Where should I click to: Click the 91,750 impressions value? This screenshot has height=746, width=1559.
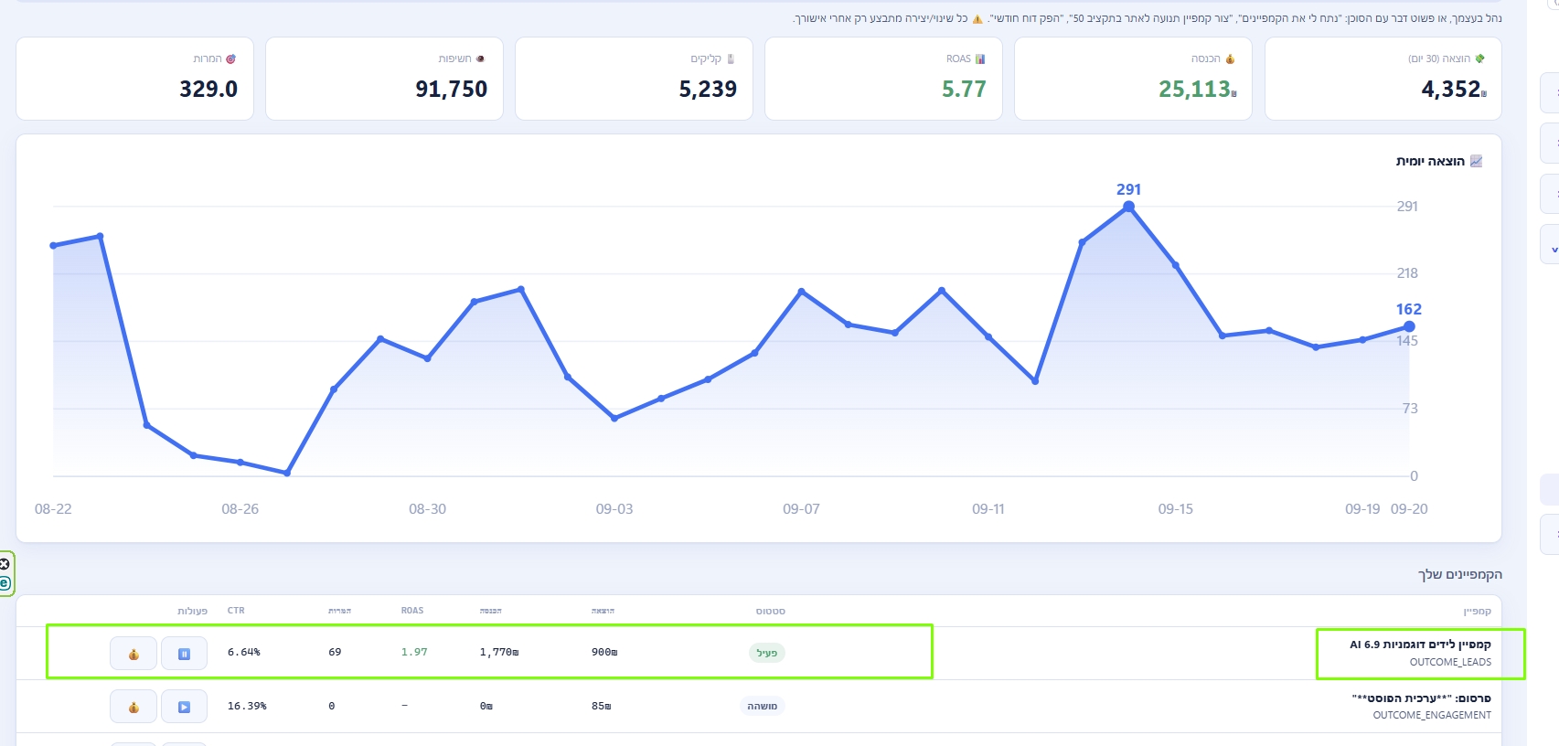coord(452,89)
